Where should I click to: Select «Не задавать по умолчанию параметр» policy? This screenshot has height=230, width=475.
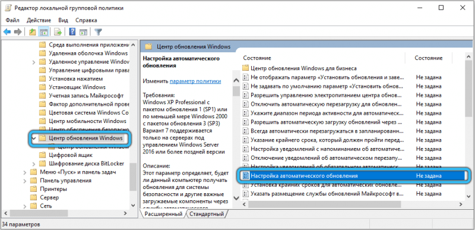(x=327, y=86)
